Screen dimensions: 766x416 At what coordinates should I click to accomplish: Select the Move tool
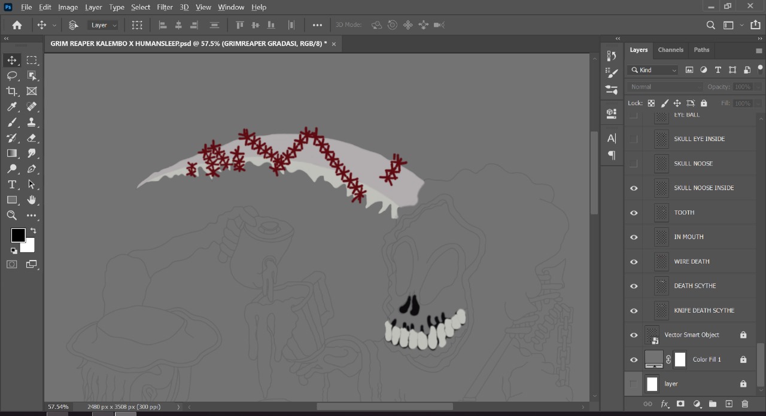click(x=12, y=60)
